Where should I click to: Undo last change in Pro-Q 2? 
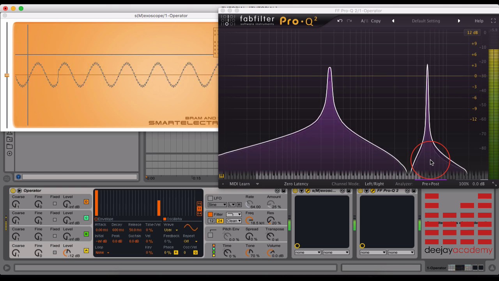tap(340, 21)
